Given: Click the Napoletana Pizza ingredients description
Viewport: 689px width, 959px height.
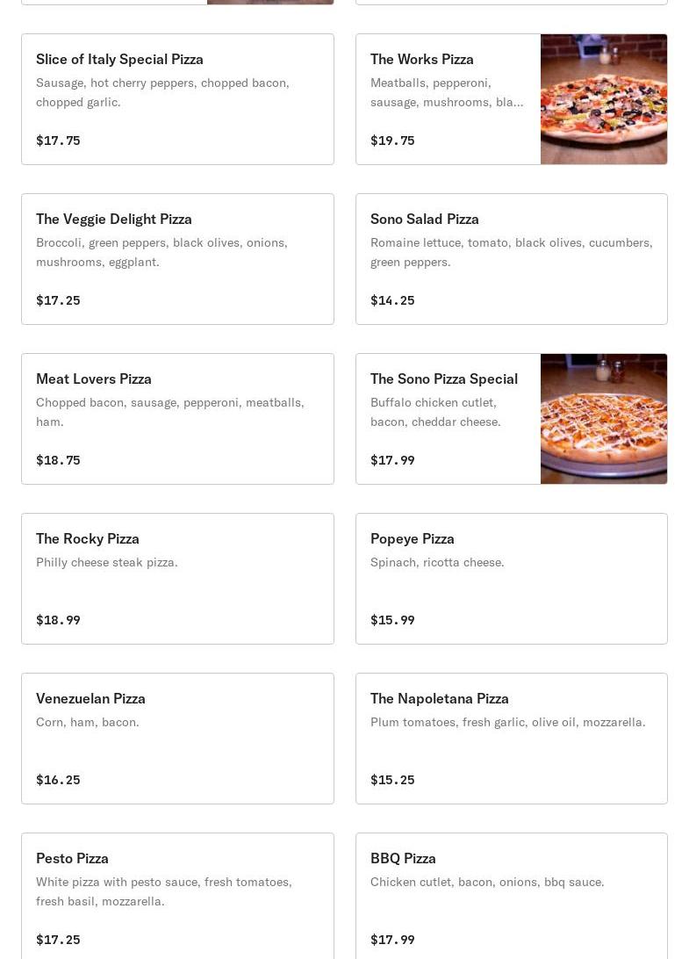Looking at the screenshot, I should [x=507, y=722].
